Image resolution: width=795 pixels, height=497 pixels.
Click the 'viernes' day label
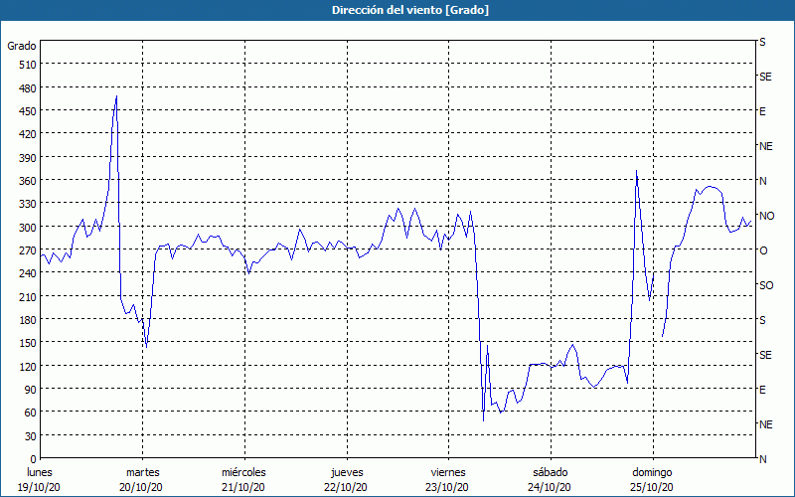[x=448, y=472]
